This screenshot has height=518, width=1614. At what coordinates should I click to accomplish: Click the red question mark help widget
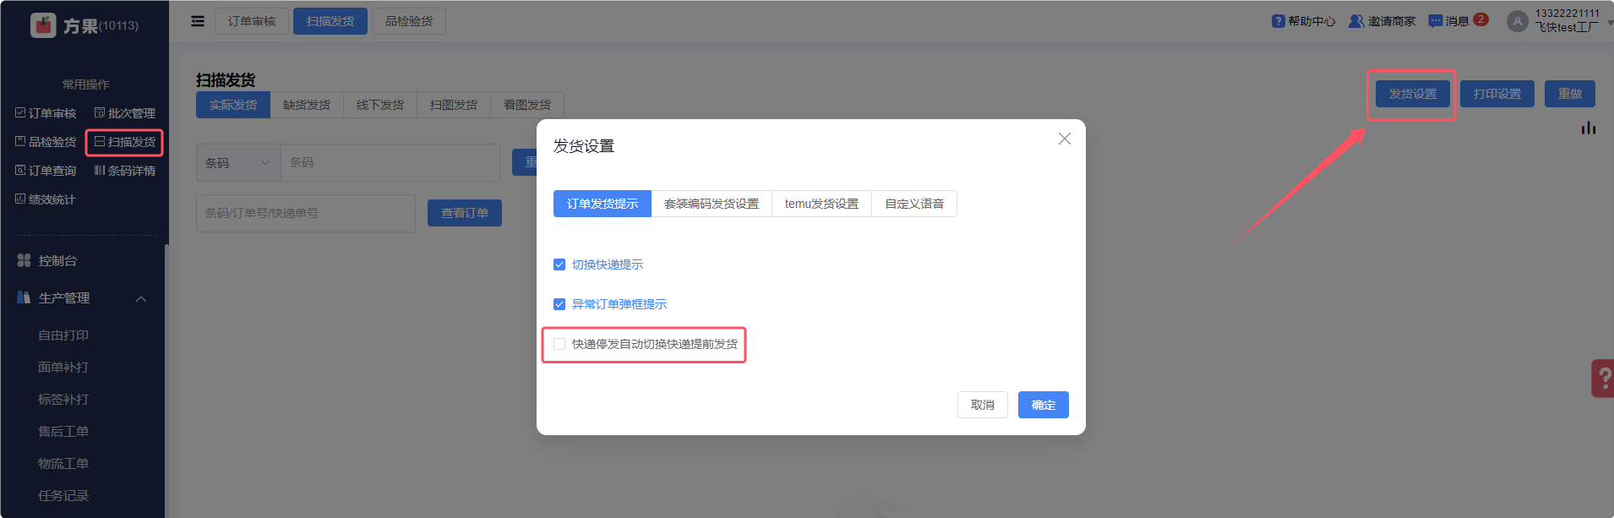pyautogui.click(x=1603, y=379)
